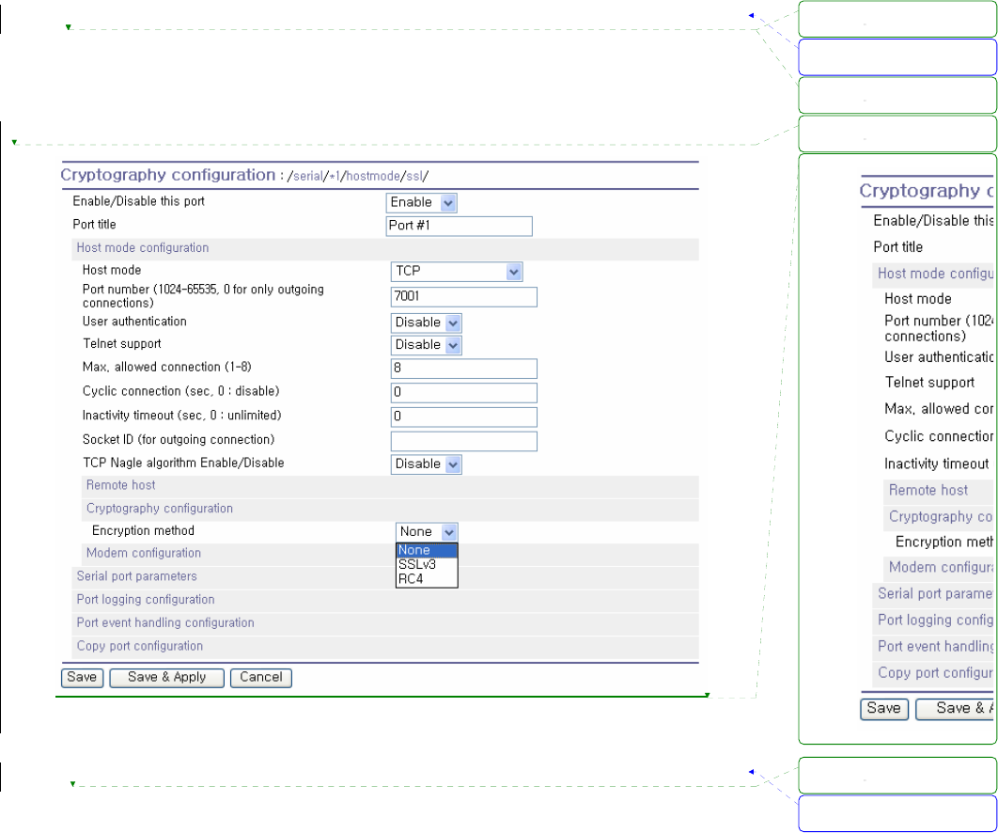
Task: Click the Telnet support label text
Action: [x=122, y=344]
